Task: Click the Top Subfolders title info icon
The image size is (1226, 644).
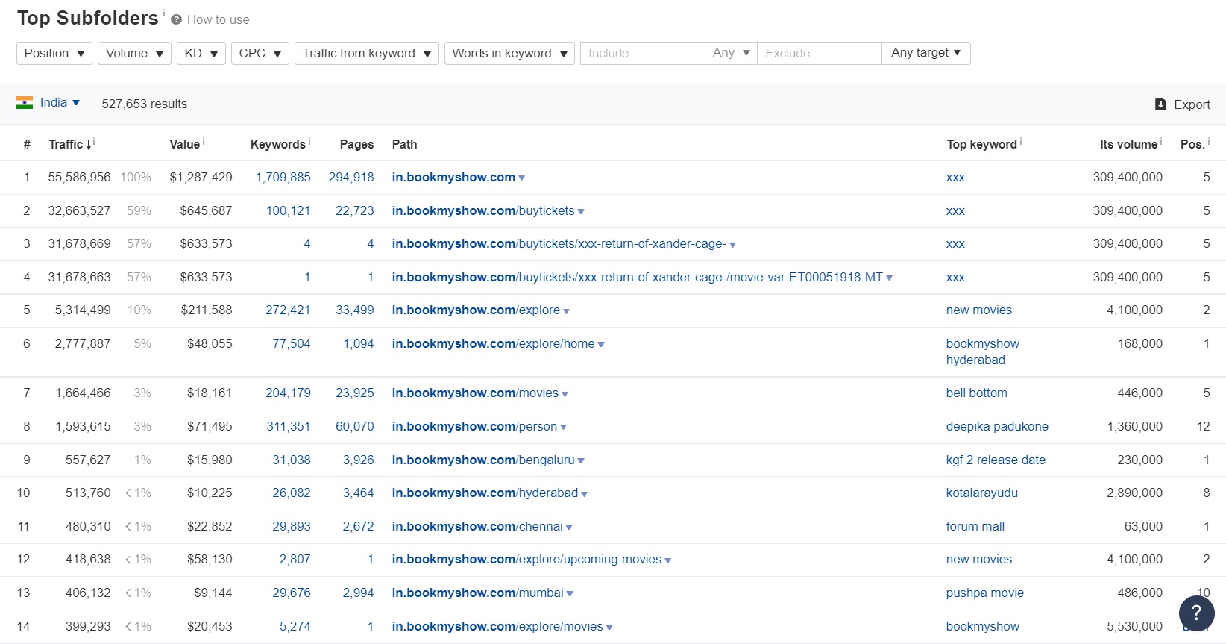Action: 163,13
